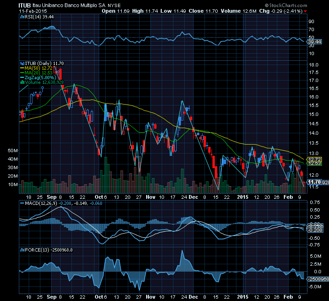Click the RSI(14) indicator line icon

click(22, 17)
